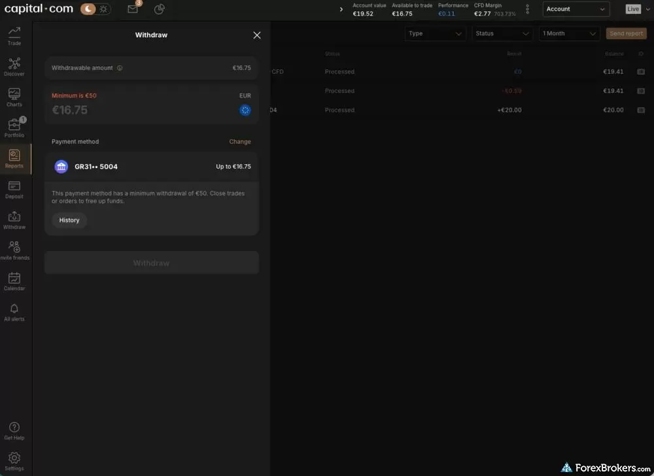Click the €20.00 balance cell
This screenshot has width=654, height=476.
coord(613,110)
